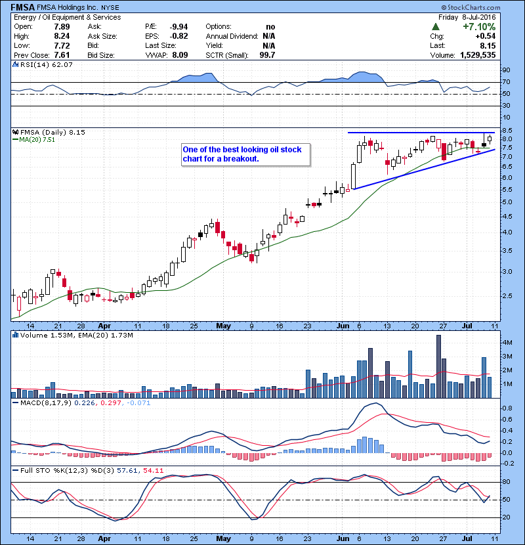
Task: Click the Open value 7.89
Action: (x=62, y=27)
